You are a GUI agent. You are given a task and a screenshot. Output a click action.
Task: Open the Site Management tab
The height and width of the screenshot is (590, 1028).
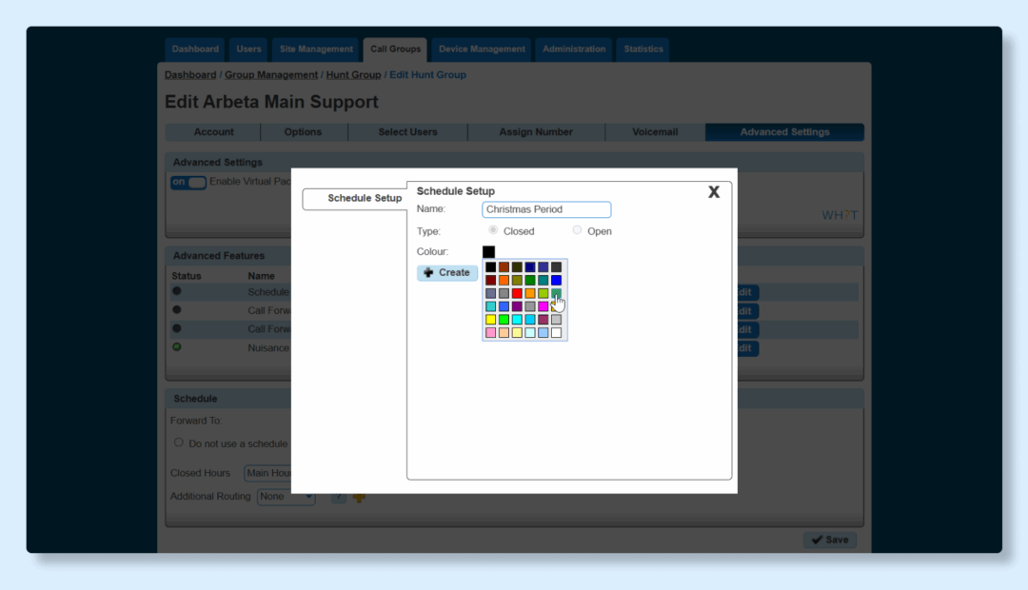pyautogui.click(x=316, y=49)
